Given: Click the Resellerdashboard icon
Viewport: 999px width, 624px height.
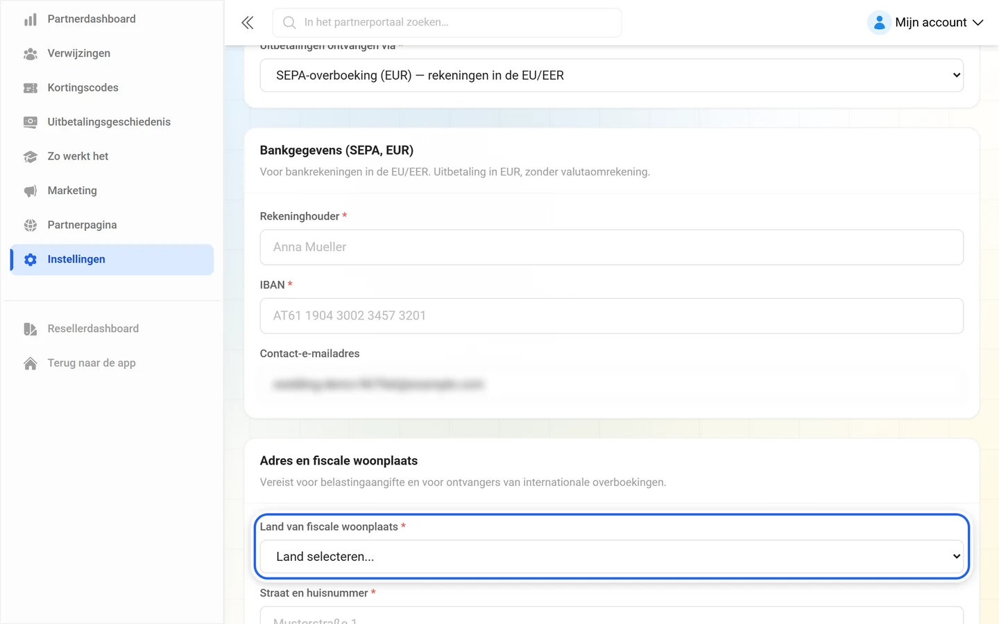Looking at the screenshot, I should tap(30, 329).
